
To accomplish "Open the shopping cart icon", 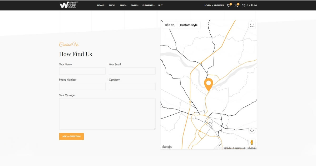I will [244, 5].
